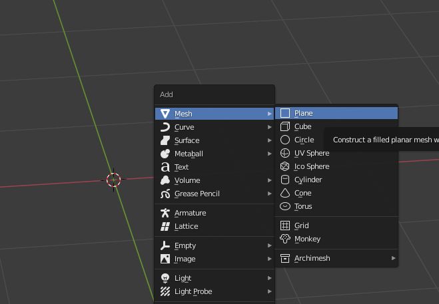Viewport: 439px width, 304px height.
Task: Choose Armature from Add menu
Action: [x=215, y=213]
